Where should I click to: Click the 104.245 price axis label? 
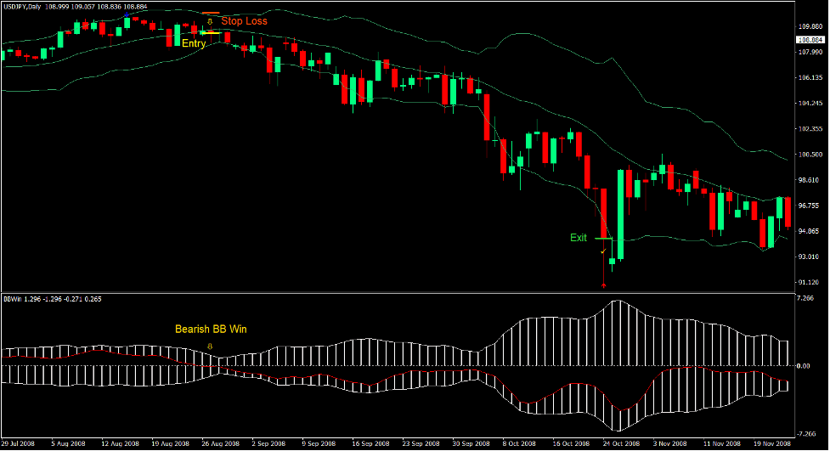point(810,104)
